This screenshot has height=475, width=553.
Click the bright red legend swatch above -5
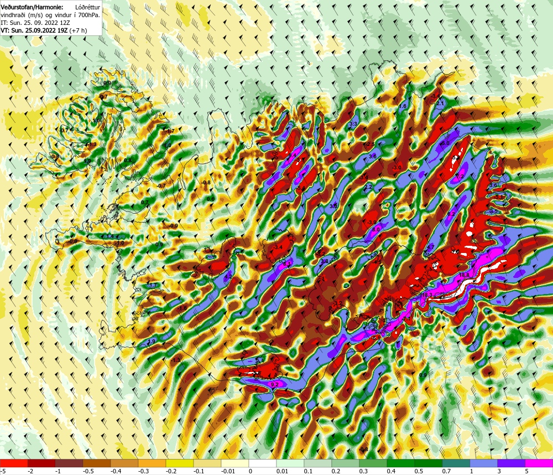[14, 463]
